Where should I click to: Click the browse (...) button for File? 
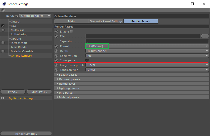pyautogui.click(x=205, y=36)
